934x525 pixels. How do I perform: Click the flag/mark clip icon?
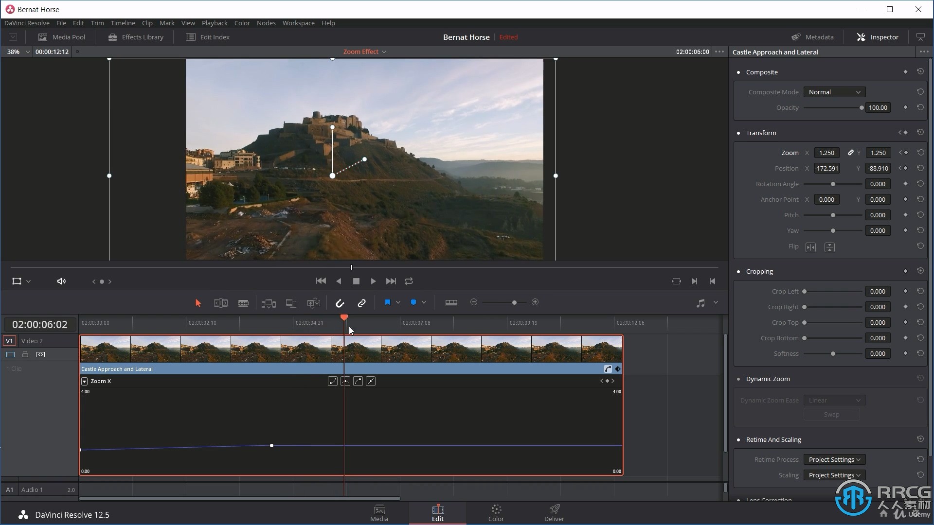387,302
